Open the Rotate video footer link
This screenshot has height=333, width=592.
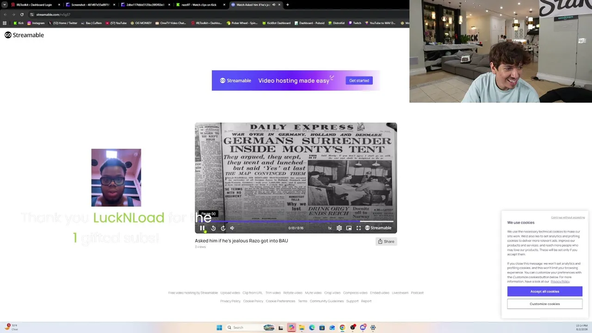[x=293, y=293]
